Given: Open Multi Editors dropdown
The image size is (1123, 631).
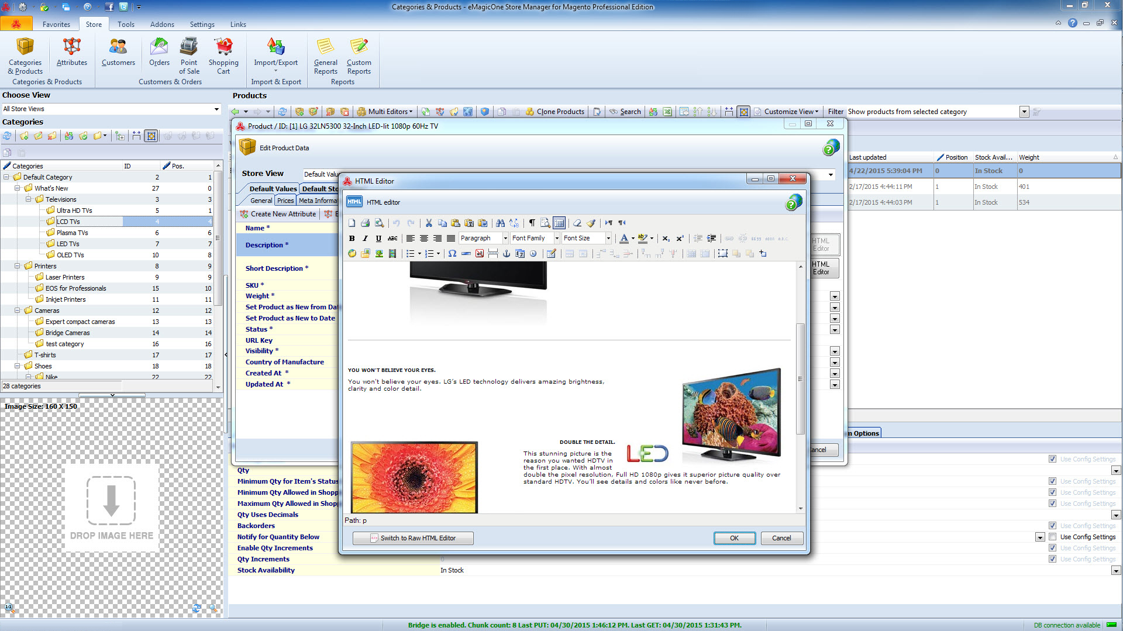Looking at the screenshot, I should pyautogui.click(x=385, y=112).
